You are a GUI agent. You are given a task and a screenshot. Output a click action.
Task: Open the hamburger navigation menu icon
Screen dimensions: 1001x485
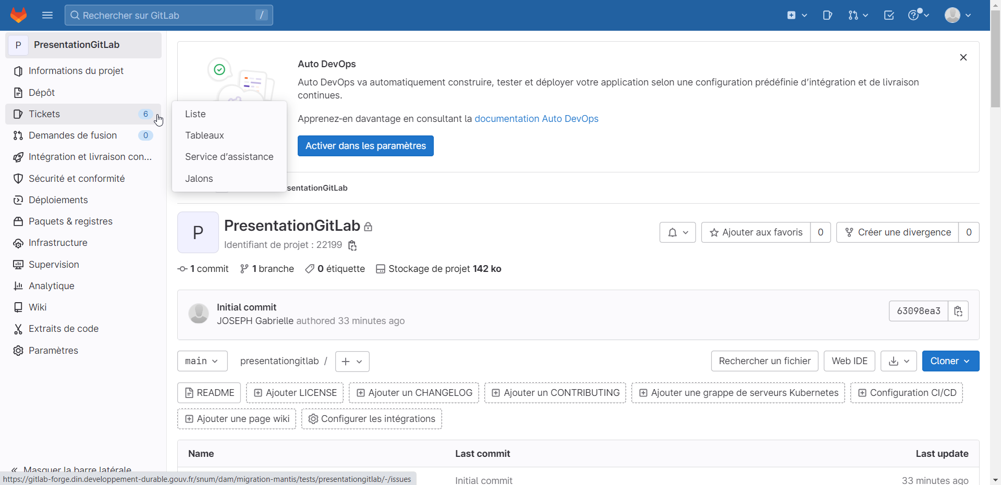47,15
